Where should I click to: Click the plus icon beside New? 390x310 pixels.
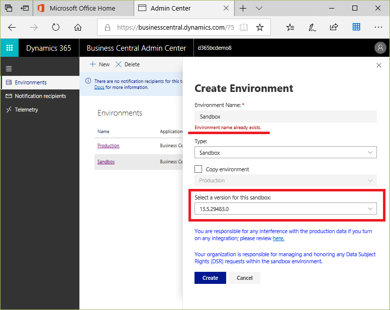92,64
